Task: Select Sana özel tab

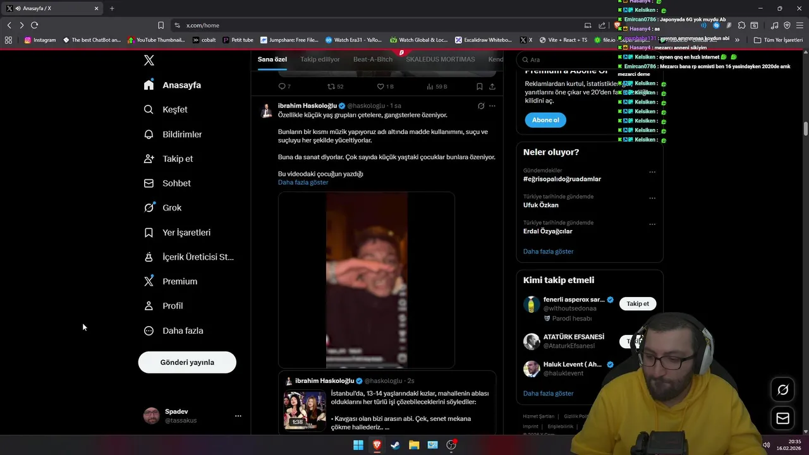Action: click(x=272, y=59)
